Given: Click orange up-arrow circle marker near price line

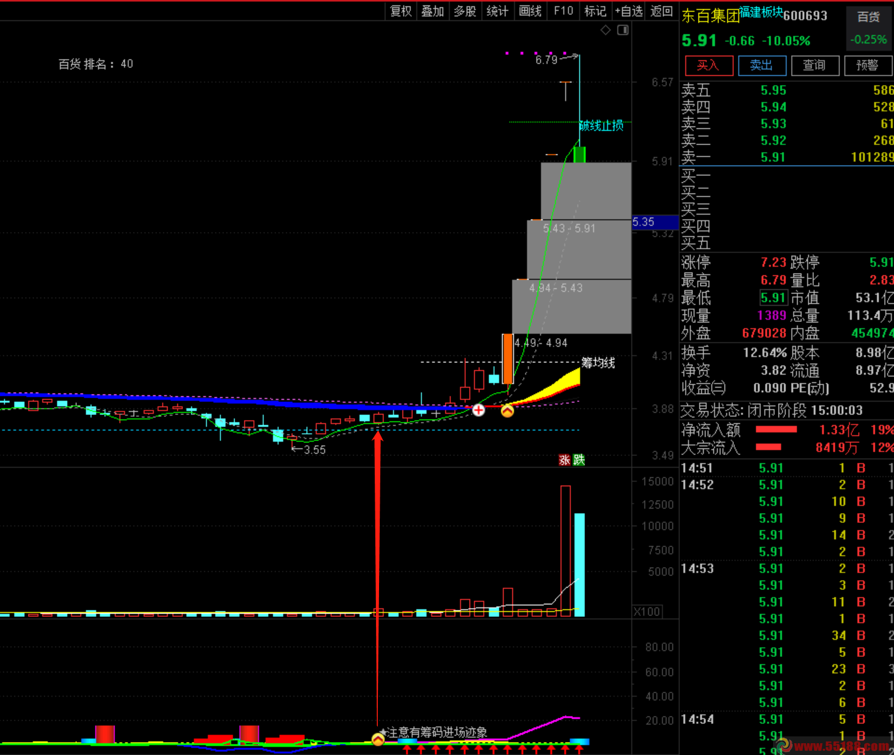Looking at the screenshot, I should [x=507, y=410].
